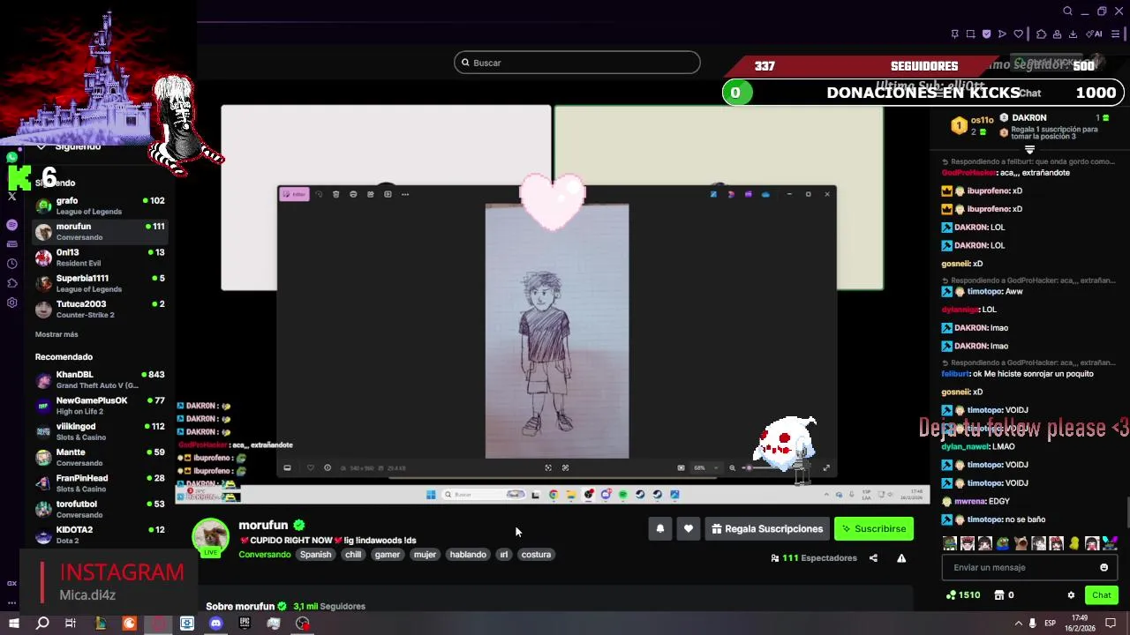Open Windows Start menu
1130x635 pixels.
pos(13,624)
